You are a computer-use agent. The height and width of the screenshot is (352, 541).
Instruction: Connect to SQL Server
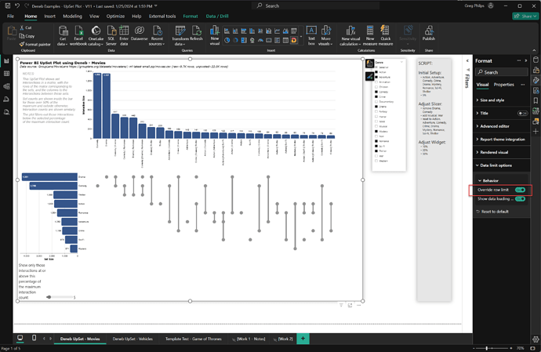pyautogui.click(x=111, y=35)
